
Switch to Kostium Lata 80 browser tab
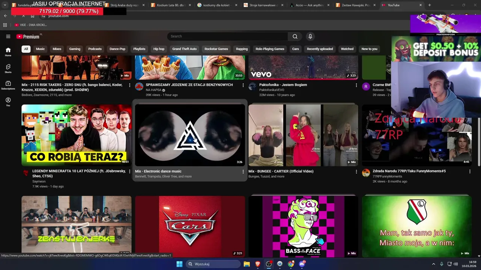[x=169, y=5]
